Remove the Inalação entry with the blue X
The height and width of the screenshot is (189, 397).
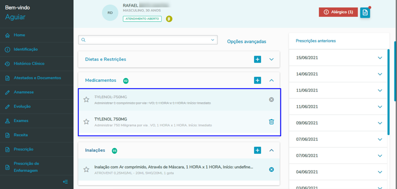tap(271, 170)
